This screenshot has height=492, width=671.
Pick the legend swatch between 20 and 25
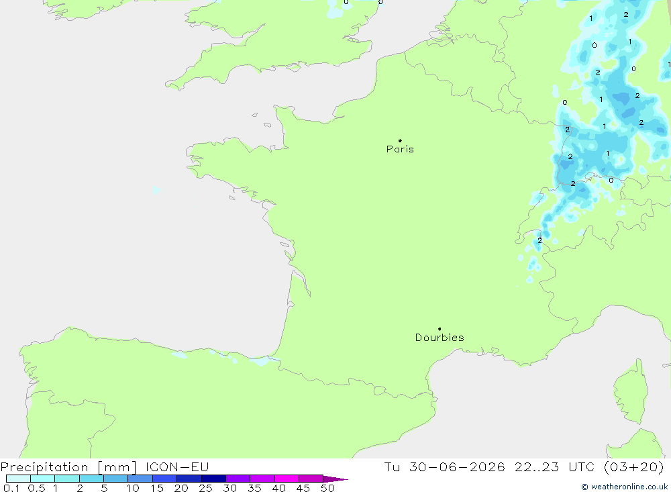[x=189, y=479]
